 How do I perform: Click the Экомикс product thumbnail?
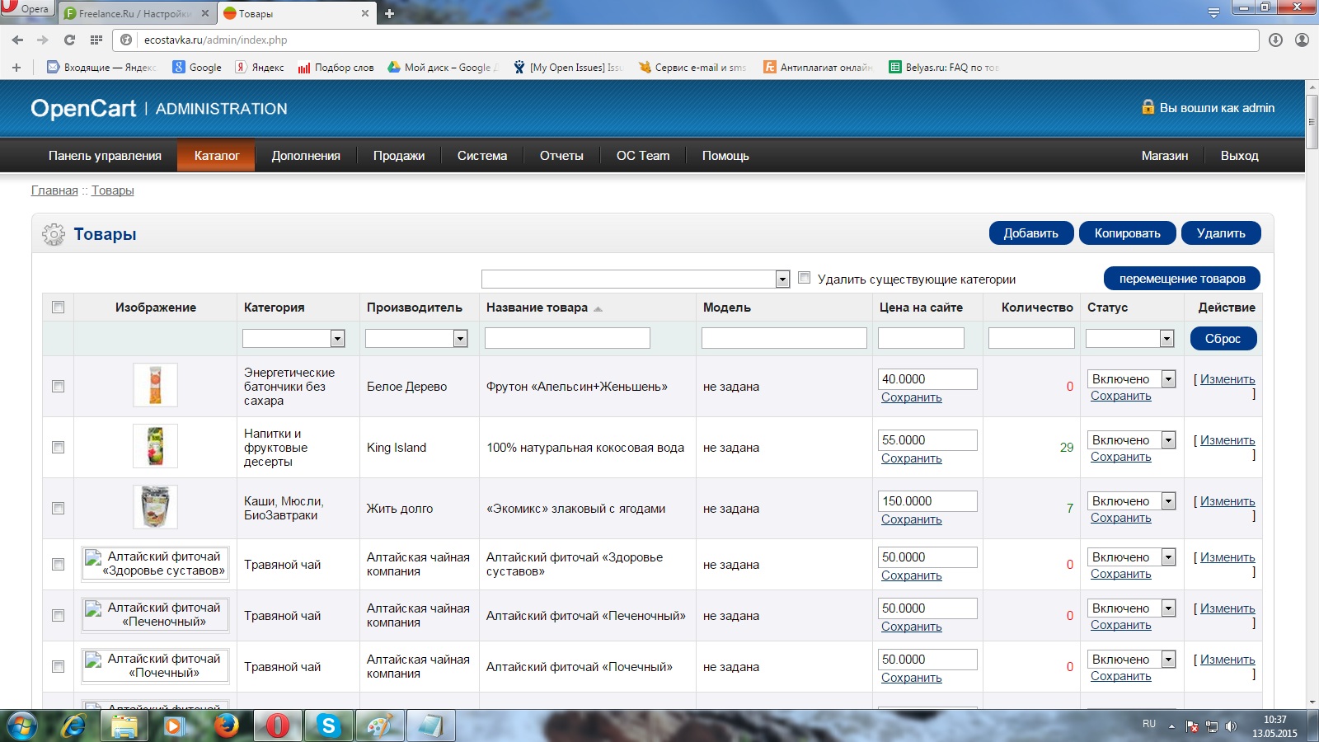point(155,507)
